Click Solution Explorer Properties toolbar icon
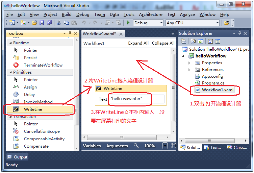The image size is (254, 173). [183, 41]
